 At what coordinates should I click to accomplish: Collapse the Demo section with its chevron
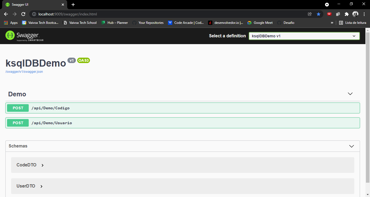tap(350, 94)
